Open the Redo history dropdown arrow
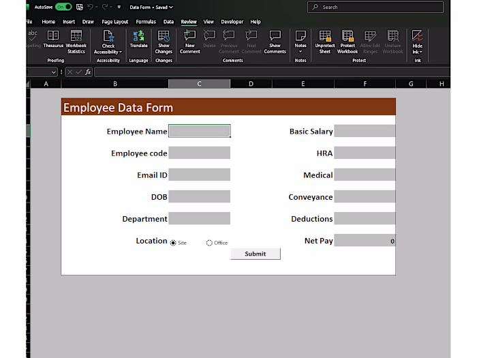The width and height of the screenshot is (477, 358). [x=111, y=7]
